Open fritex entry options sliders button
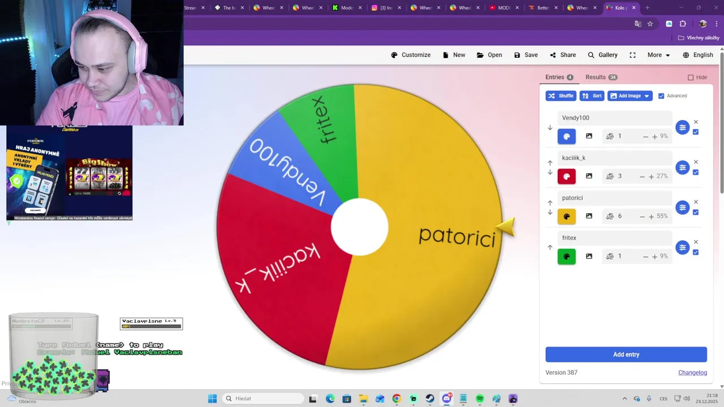724x407 pixels. (x=683, y=248)
